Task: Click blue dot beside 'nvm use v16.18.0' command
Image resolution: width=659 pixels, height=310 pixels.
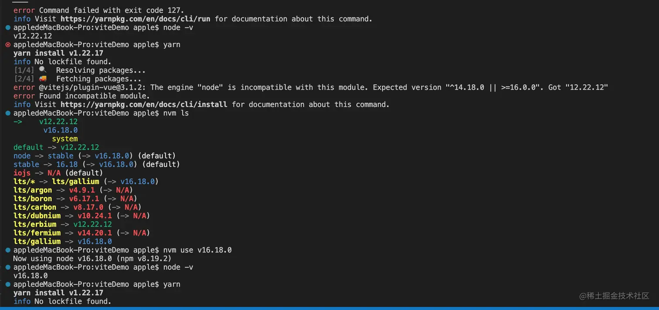Action: (8, 250)
